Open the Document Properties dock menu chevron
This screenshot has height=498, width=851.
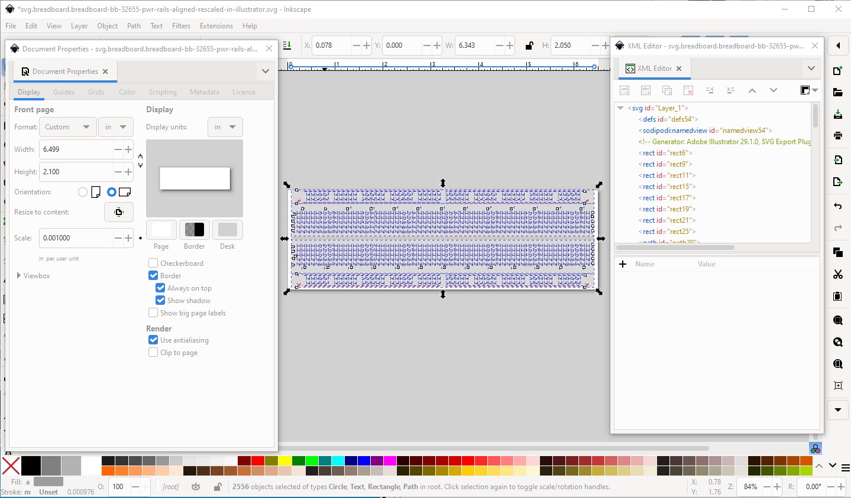pyautogui.click(x=266, y=71)
